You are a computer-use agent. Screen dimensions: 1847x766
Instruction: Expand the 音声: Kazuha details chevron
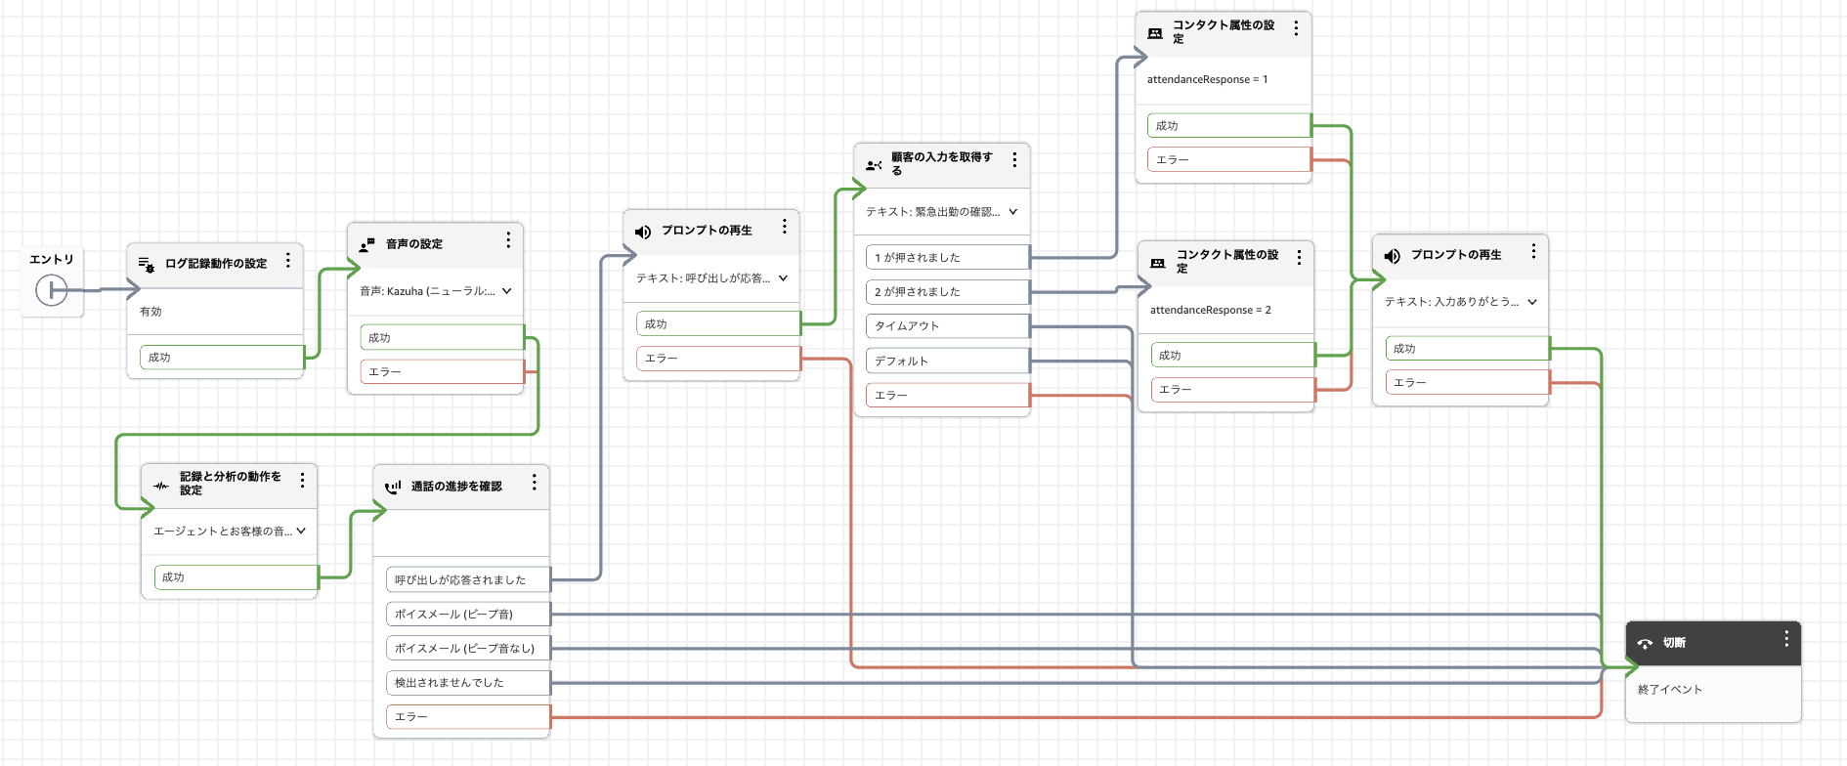pos(507,291)
